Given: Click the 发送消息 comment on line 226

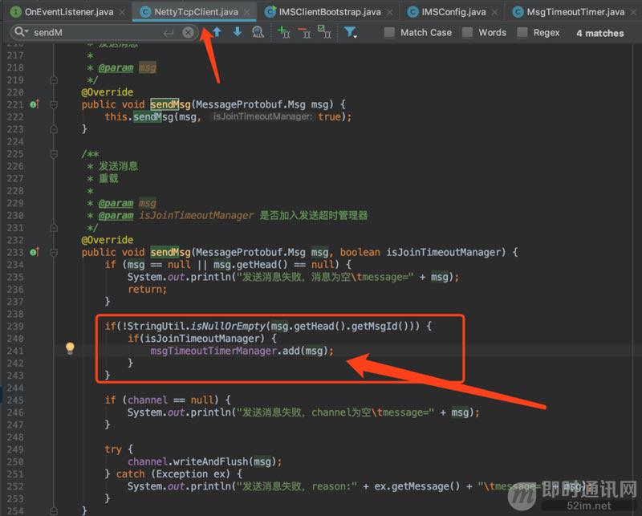Looking at the screenshot, I should 118,166.
